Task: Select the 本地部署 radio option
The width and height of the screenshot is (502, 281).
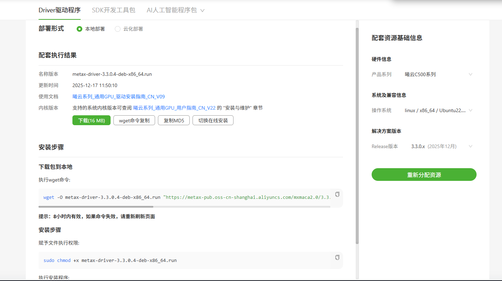Action: pos(79,29)
